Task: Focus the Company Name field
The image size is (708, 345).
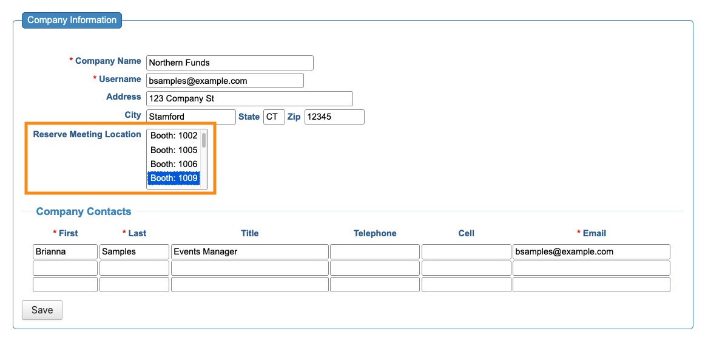Action: (229, 63)
